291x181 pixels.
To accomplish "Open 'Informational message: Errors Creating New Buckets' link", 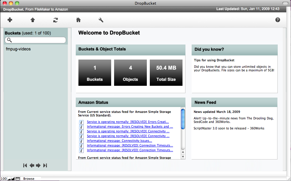I will tap(130, 126).
